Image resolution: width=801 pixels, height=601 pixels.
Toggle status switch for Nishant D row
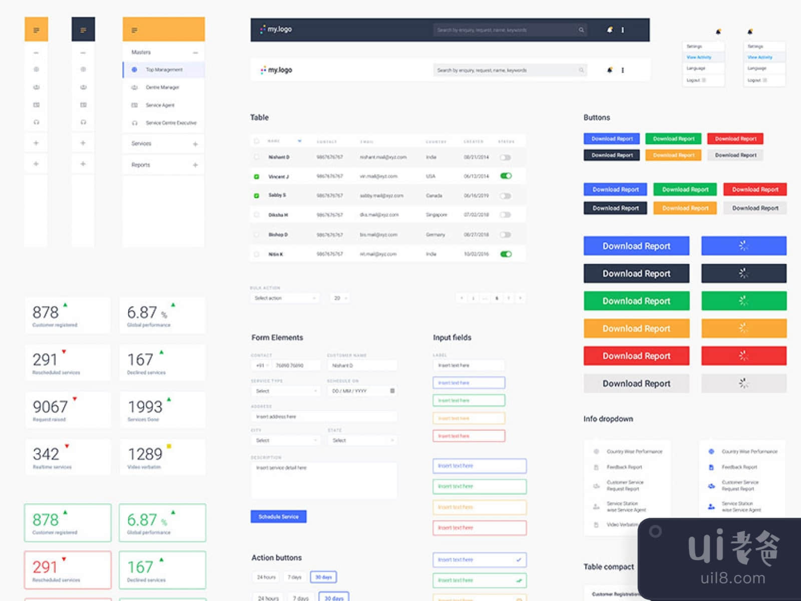(506, 157)
